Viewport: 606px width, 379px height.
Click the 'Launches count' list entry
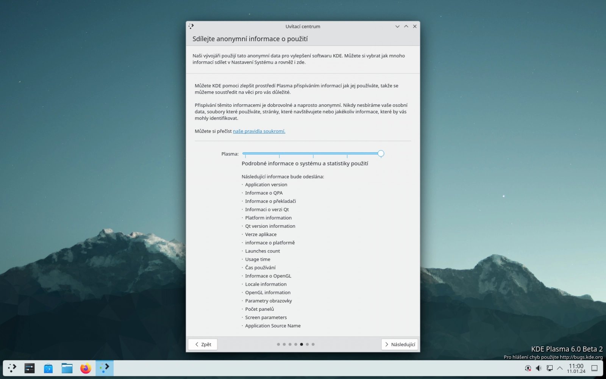(262, 251)
